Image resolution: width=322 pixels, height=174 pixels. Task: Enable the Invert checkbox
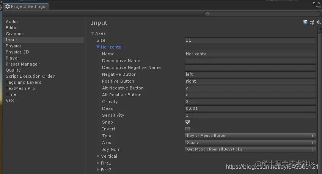[187, 129]
